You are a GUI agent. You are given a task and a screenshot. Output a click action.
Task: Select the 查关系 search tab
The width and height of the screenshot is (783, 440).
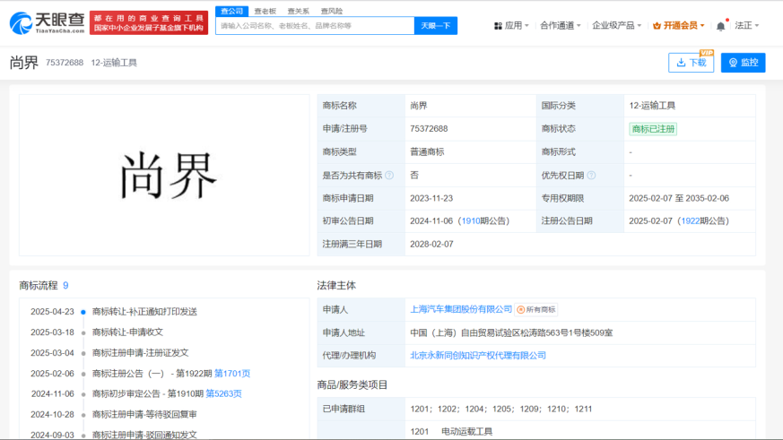click(x=299, y=11)
